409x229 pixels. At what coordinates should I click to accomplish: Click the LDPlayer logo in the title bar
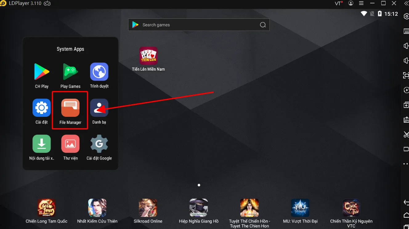(x=3, y=3)
